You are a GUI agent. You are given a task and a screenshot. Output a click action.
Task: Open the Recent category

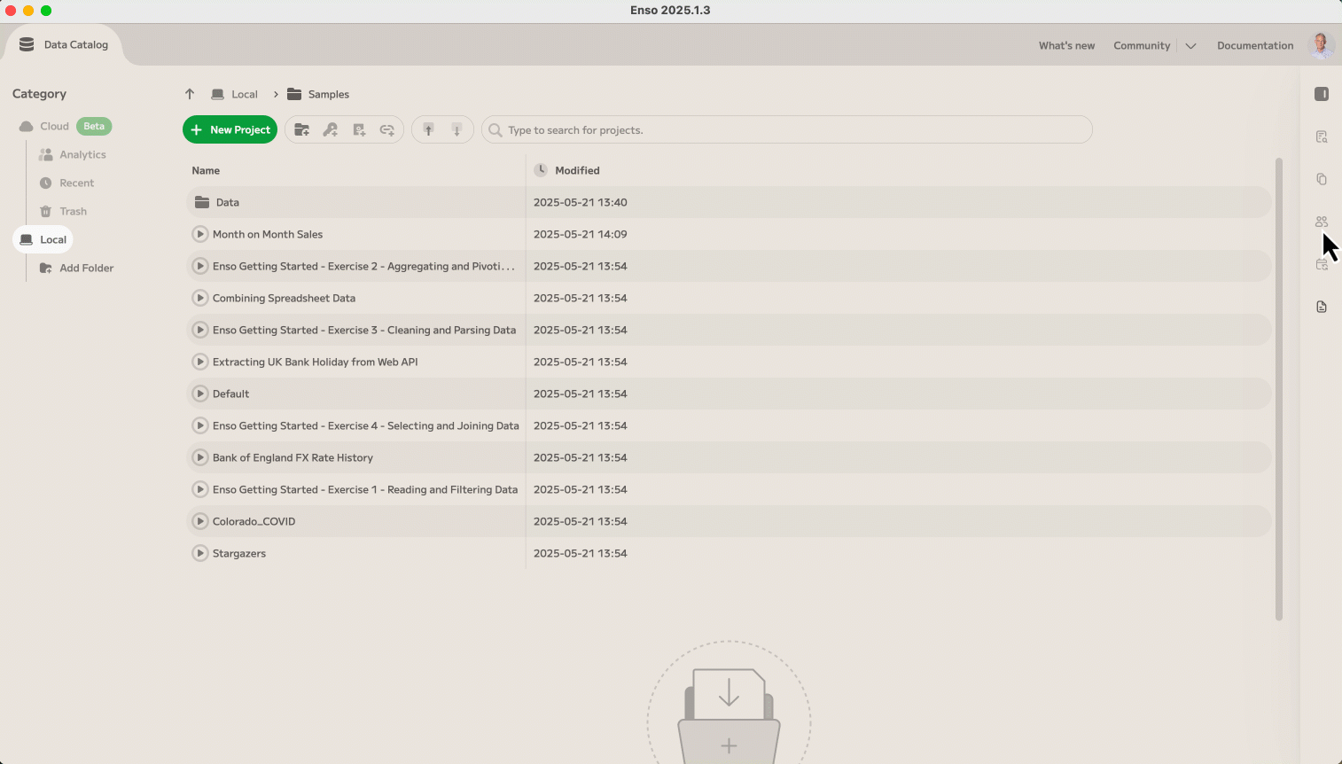point(66,183)
